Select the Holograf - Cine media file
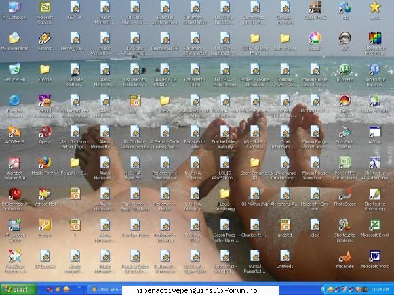Screen dimensions: 394x295 (315, 200)
